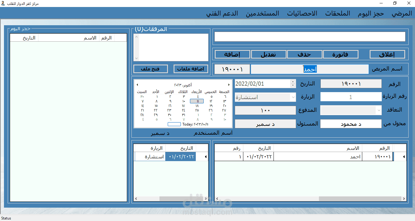Click التاريخ header in the حجز اليوم grid
Viewport: 415px width, 221px height.
click(24, 38)
